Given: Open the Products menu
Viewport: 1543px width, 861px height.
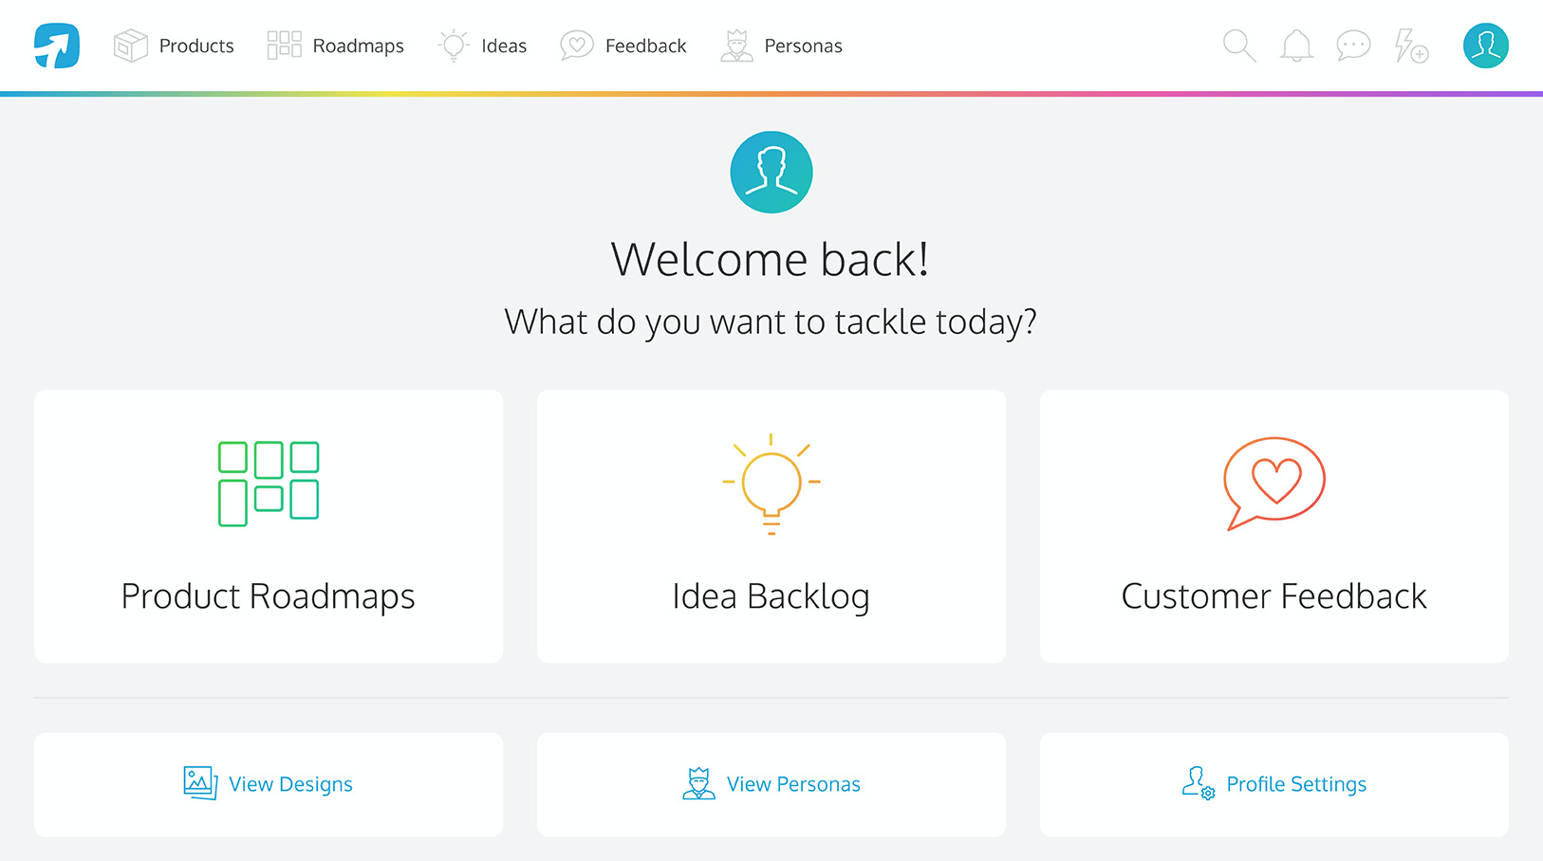Looking at the screenshot, I should point(174,46).
